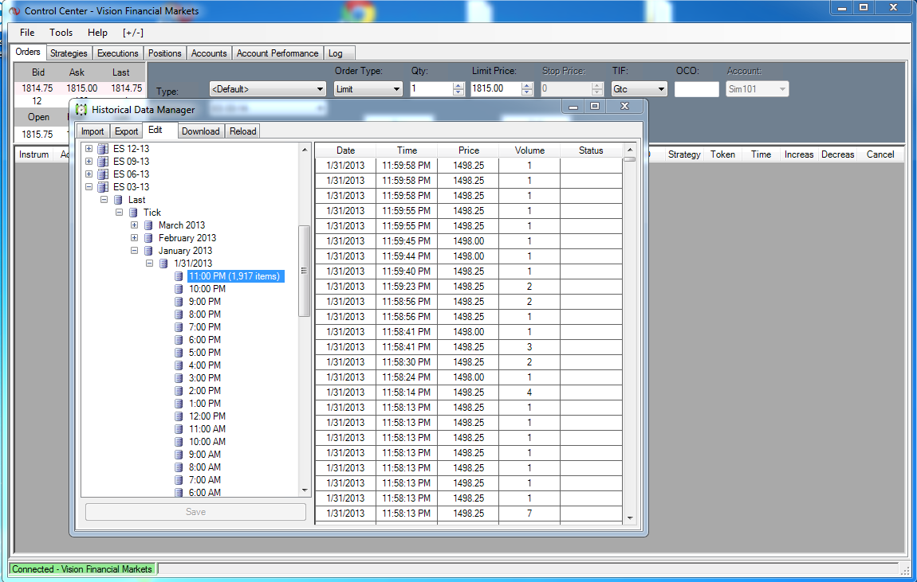Image resolution: width=917 pixels, height=582 pixels.
Task: Click icon next to 12:00 PM entry
Action: click(x=179, y=417)
